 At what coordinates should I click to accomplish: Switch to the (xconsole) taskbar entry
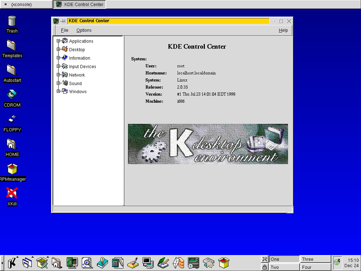click(26, 4)
